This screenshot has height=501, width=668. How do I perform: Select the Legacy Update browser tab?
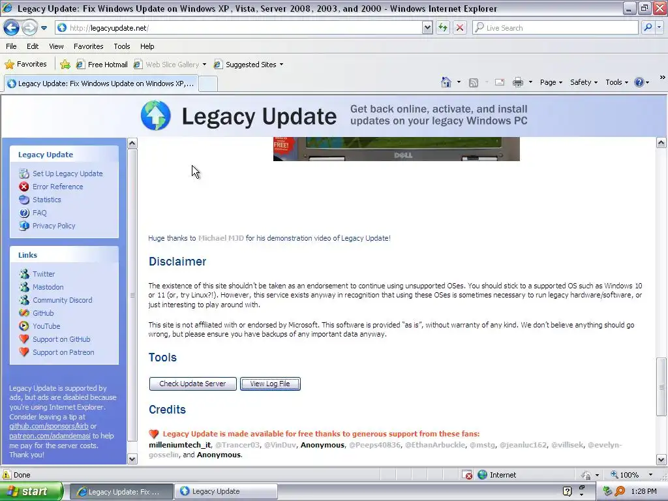[x=101, y=83]
